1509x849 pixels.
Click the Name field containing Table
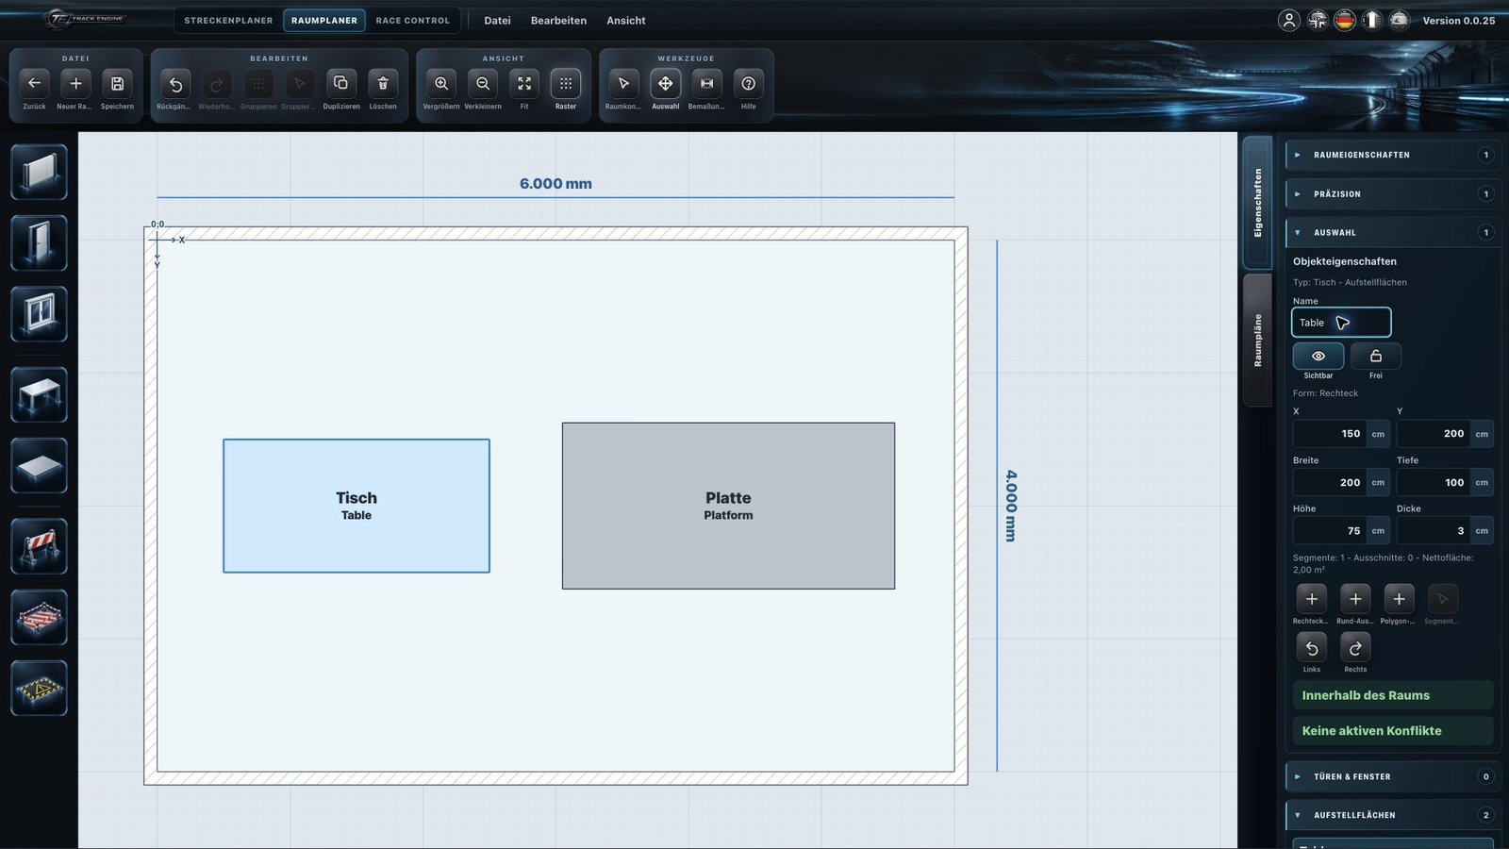point(1341,323)
